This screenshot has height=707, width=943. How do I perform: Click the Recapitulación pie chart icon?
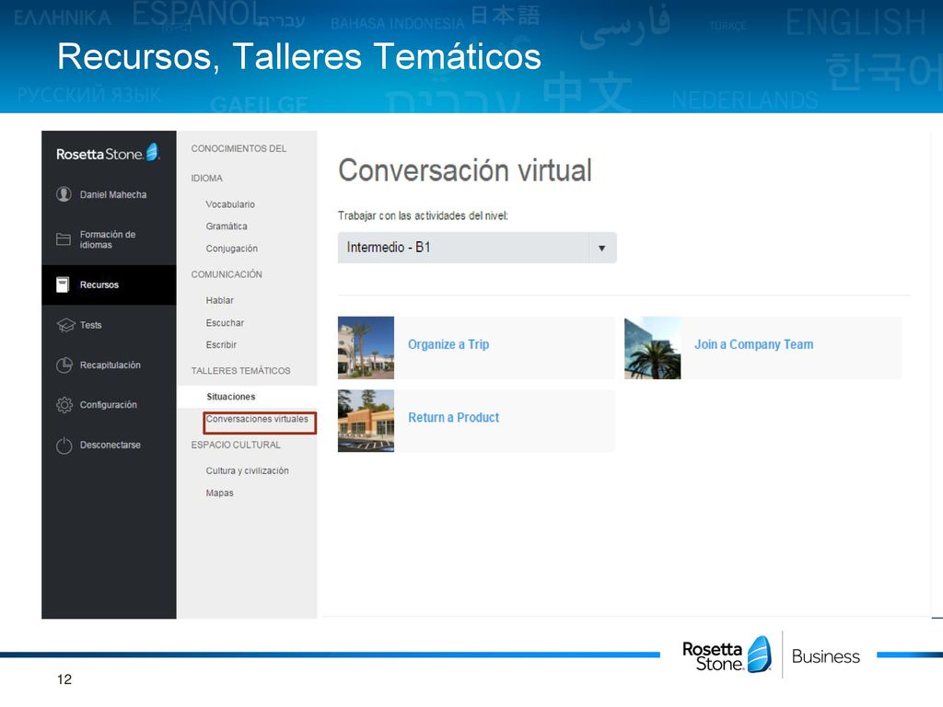point(64,365)
